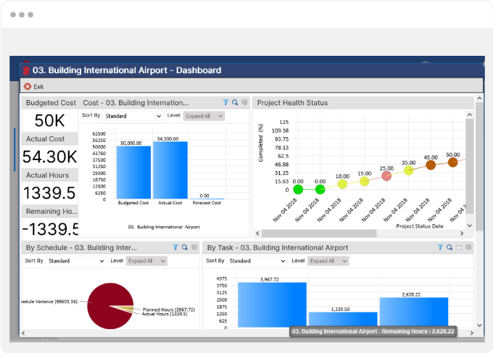Screen dimensions: 493x353
Task: Open Sort By dropdown in By Task panel
Action: pos(257,261)
